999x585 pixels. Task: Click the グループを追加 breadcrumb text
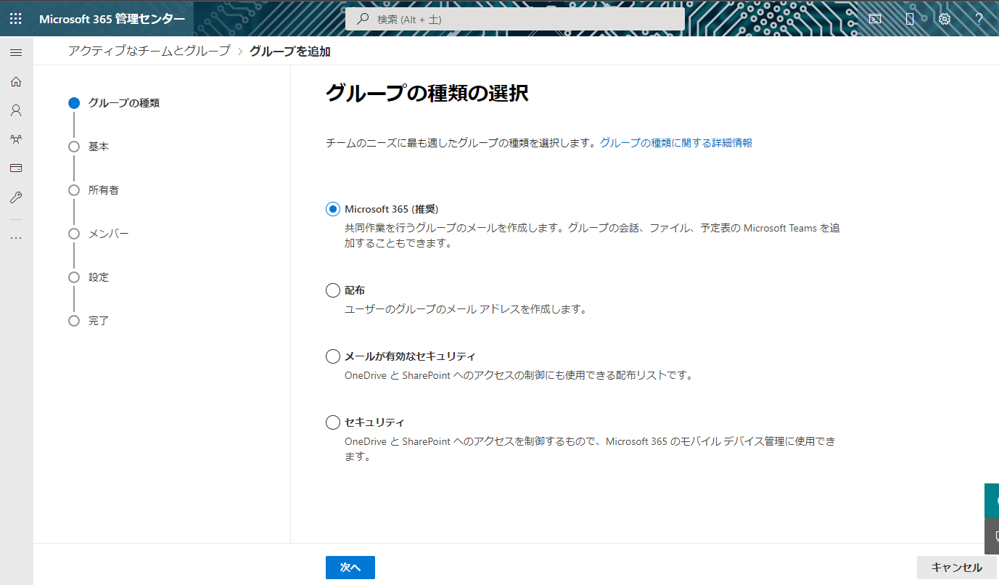pyautogui.click(x=290, y=51)
